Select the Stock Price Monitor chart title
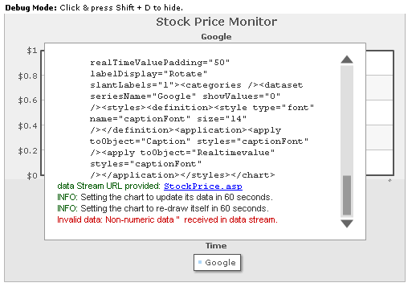 pyautogui.click(x=216, y=22)
